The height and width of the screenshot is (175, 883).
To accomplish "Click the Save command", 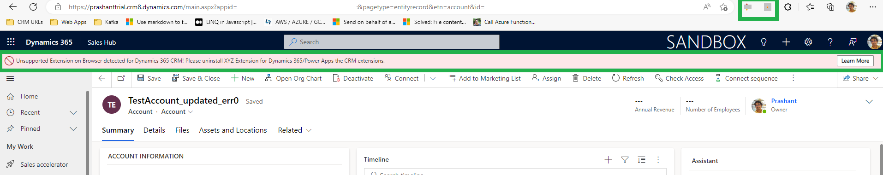I will coord(149,78).
